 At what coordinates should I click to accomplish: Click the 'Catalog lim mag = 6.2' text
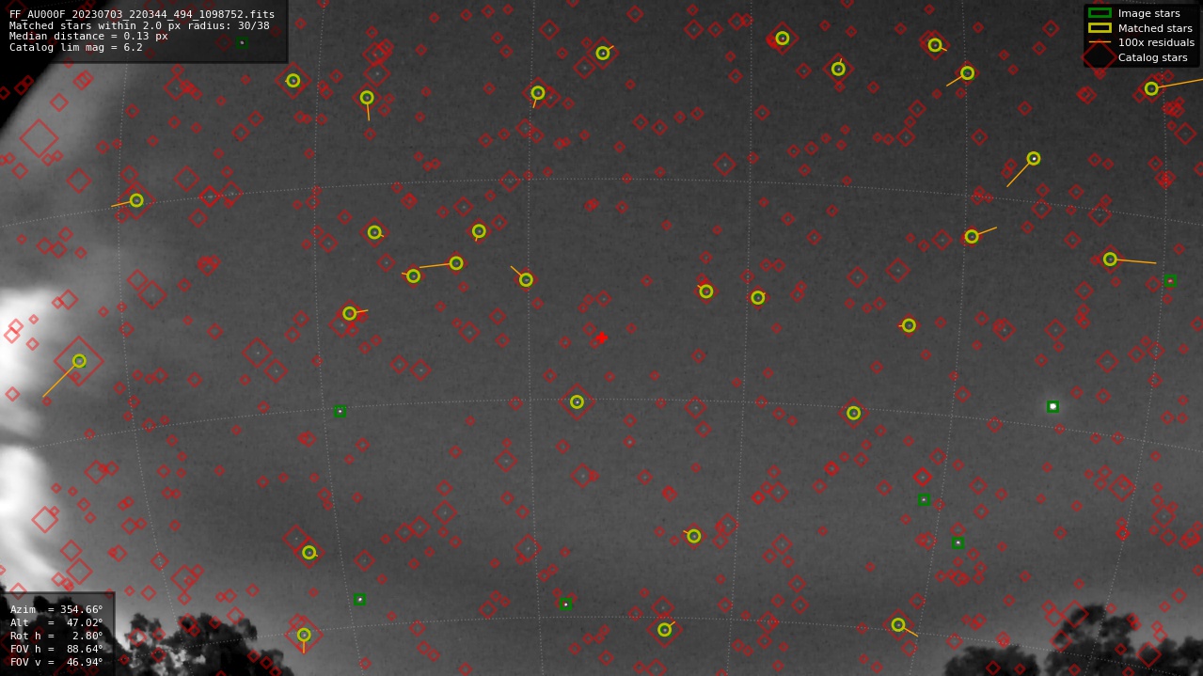(x=76, y=47)
